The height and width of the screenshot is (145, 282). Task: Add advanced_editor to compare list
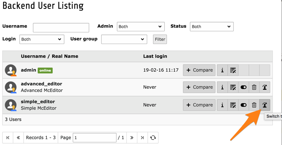(199, 87)
